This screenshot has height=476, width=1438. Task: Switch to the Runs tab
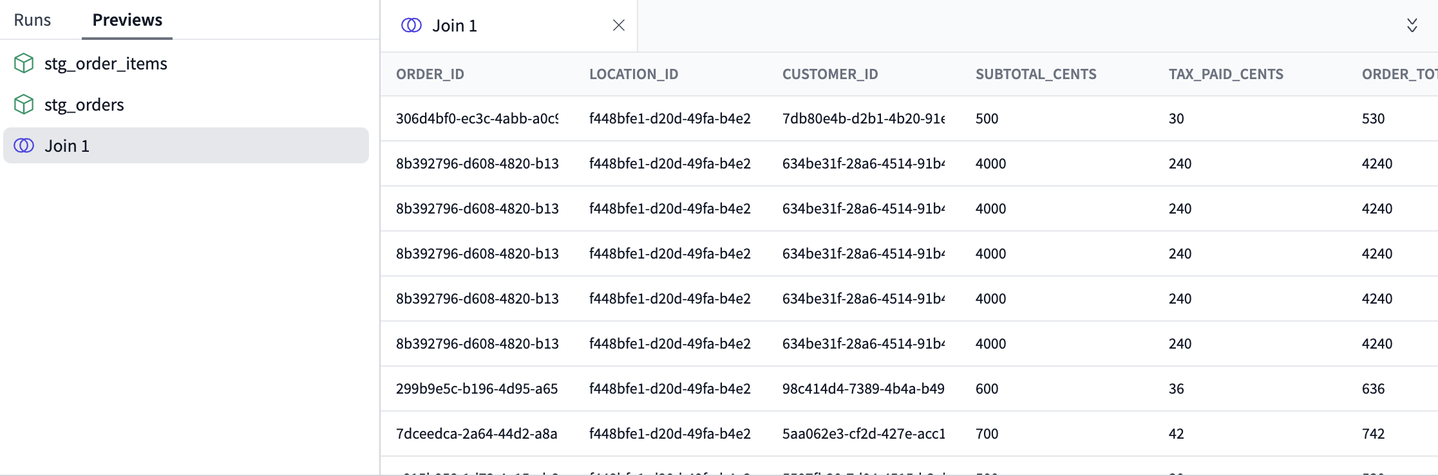[32, 20]
